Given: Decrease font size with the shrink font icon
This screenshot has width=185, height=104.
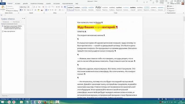Looking at the screenshot, I should [36, 7].
